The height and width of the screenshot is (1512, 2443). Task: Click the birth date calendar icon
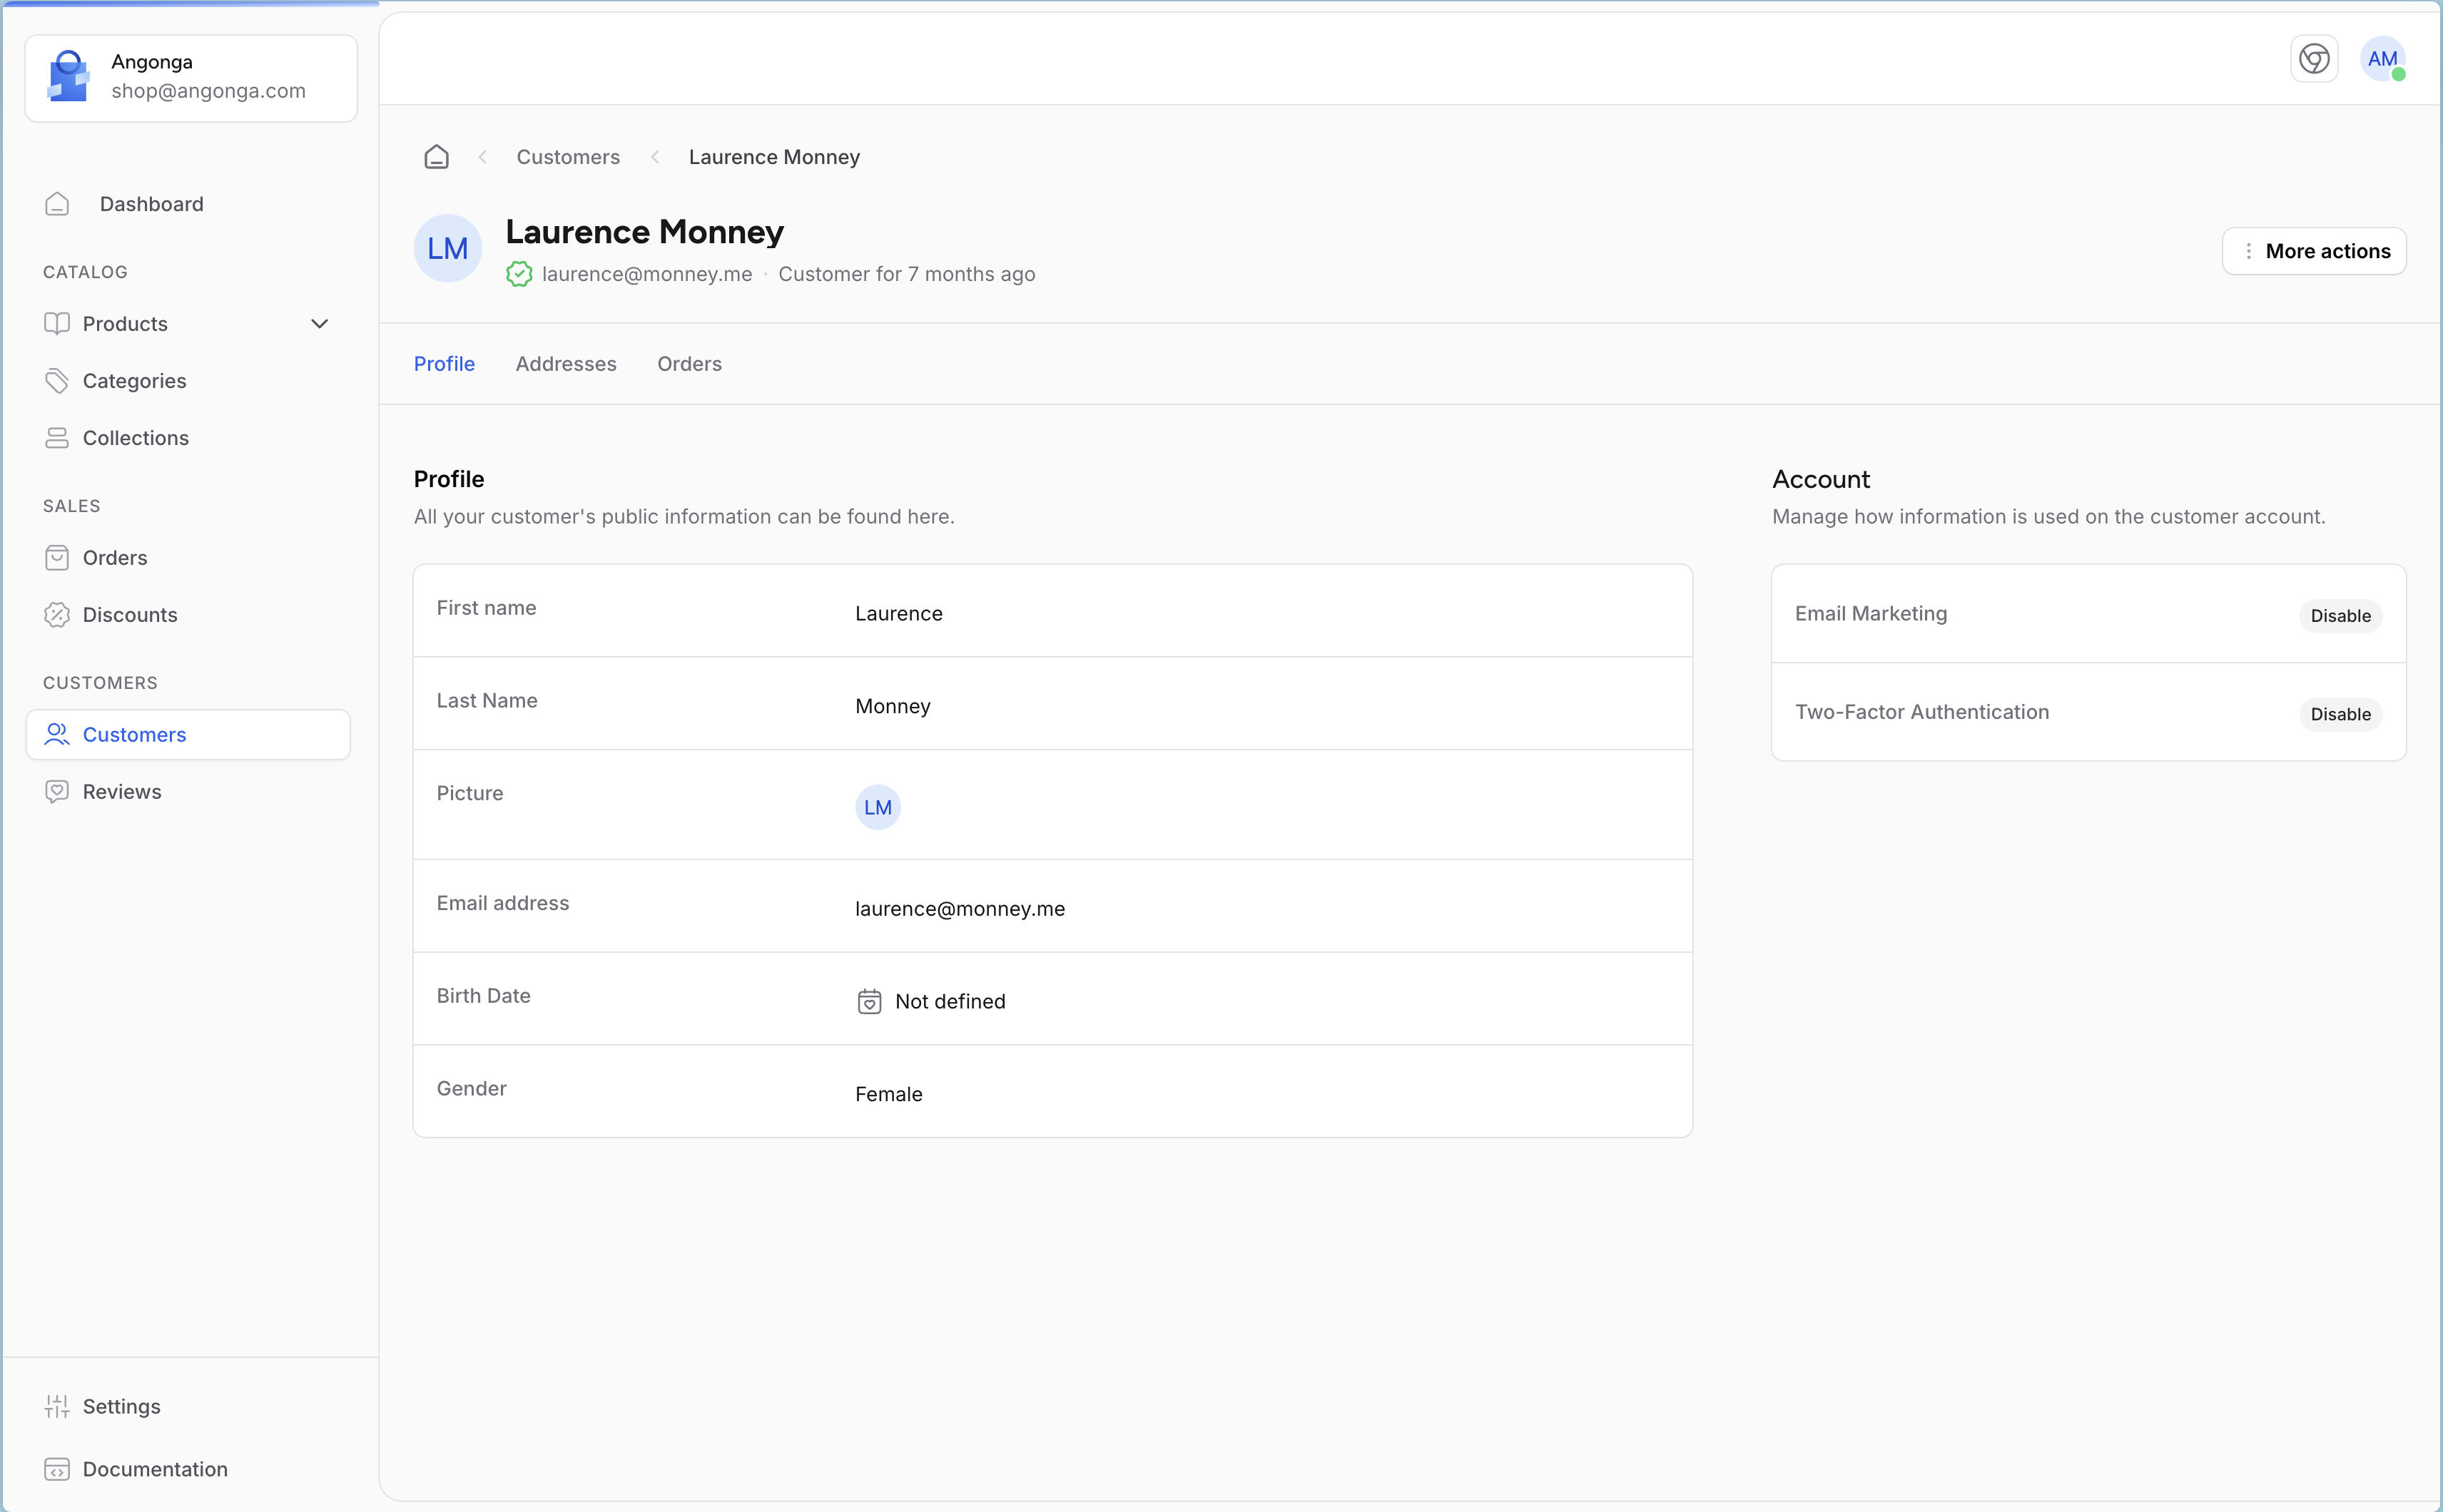(x=869, y=1001)
